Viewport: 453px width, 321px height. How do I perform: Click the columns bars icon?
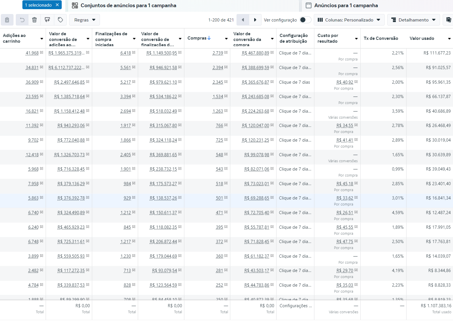(320, 20)
